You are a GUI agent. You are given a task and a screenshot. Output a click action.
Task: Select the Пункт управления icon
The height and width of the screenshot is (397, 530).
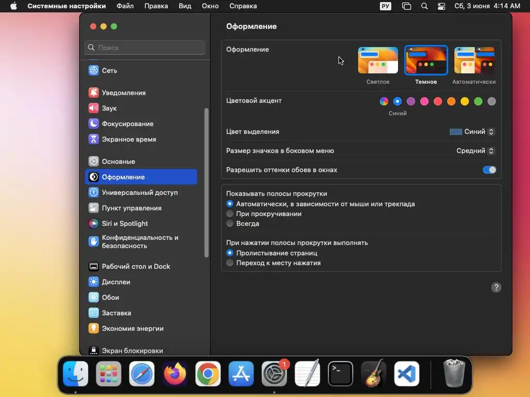coord(94,208)
